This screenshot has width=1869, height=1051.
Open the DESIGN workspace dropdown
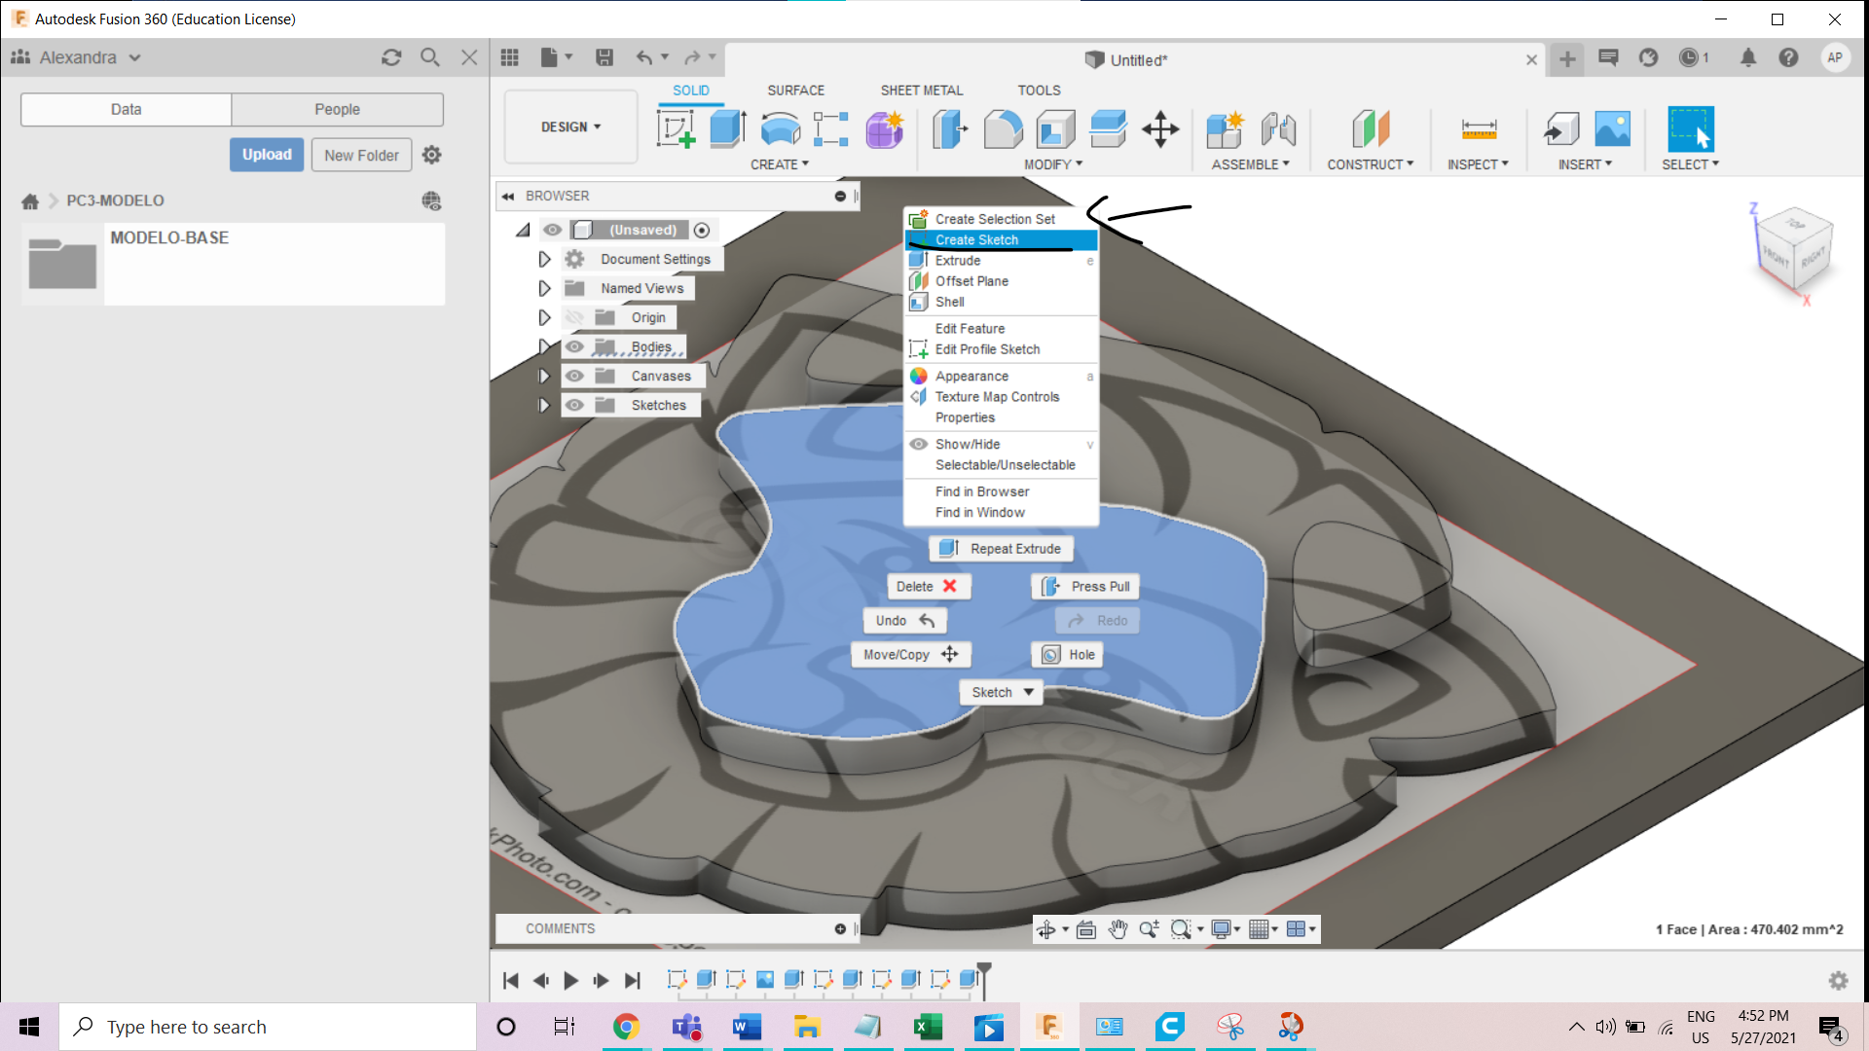(570, 127)
